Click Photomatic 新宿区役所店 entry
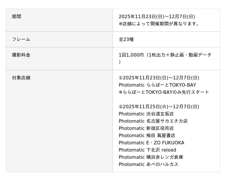231x181 pixels. (146, 128)
